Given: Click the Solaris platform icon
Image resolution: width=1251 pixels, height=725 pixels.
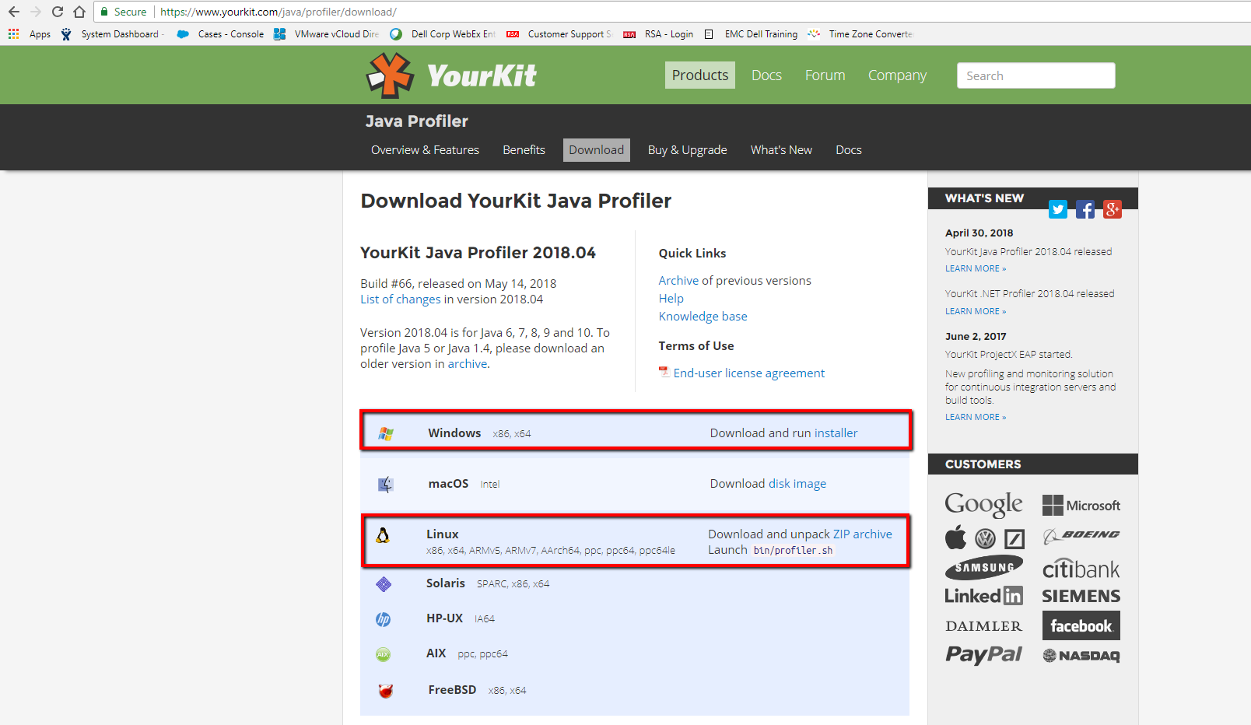Looking at the screenshot, I should pyautogui.click(x=384, y=583).
